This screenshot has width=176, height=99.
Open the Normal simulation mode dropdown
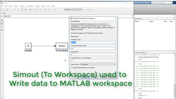73,10
